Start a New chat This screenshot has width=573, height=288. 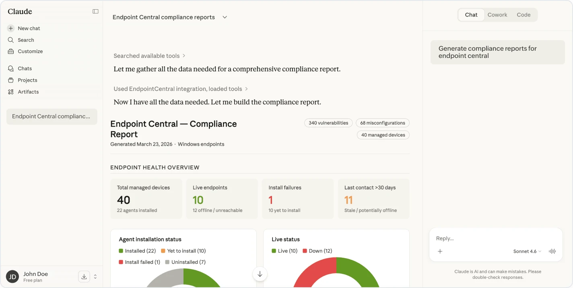pos(29,29)
